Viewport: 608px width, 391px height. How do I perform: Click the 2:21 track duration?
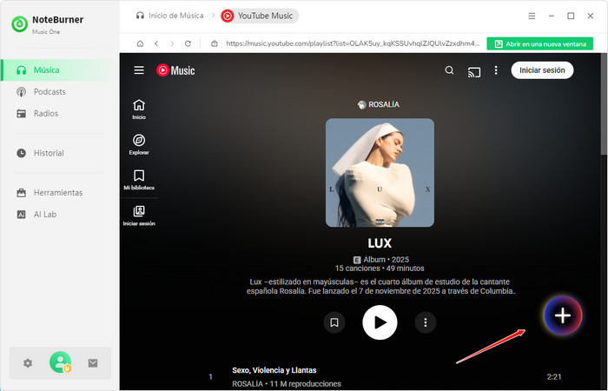pos(554,376)
